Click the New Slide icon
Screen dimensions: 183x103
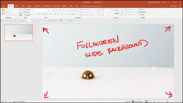point(21,10)
